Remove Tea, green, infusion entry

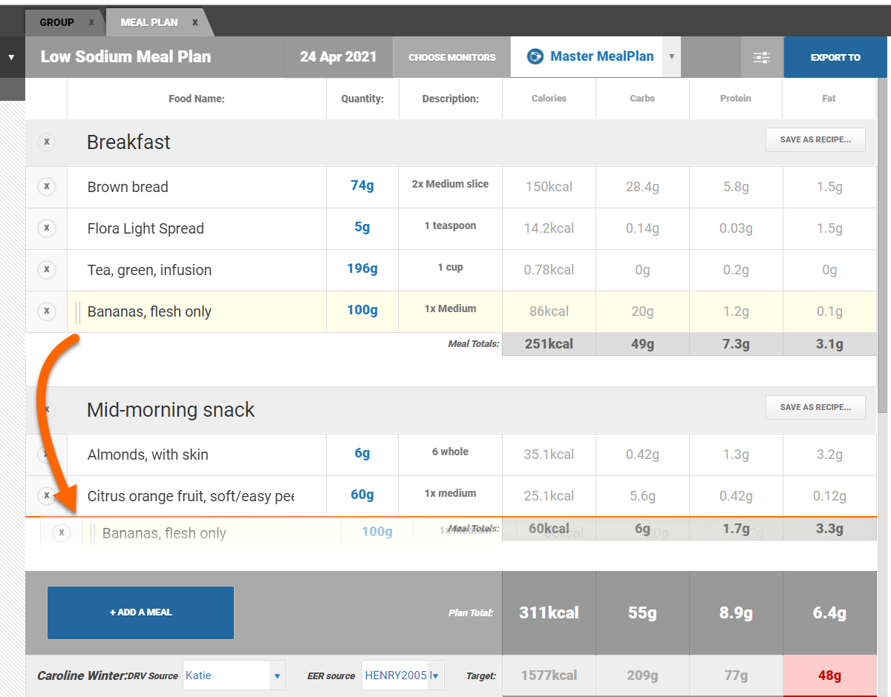[x=47, y=270]
